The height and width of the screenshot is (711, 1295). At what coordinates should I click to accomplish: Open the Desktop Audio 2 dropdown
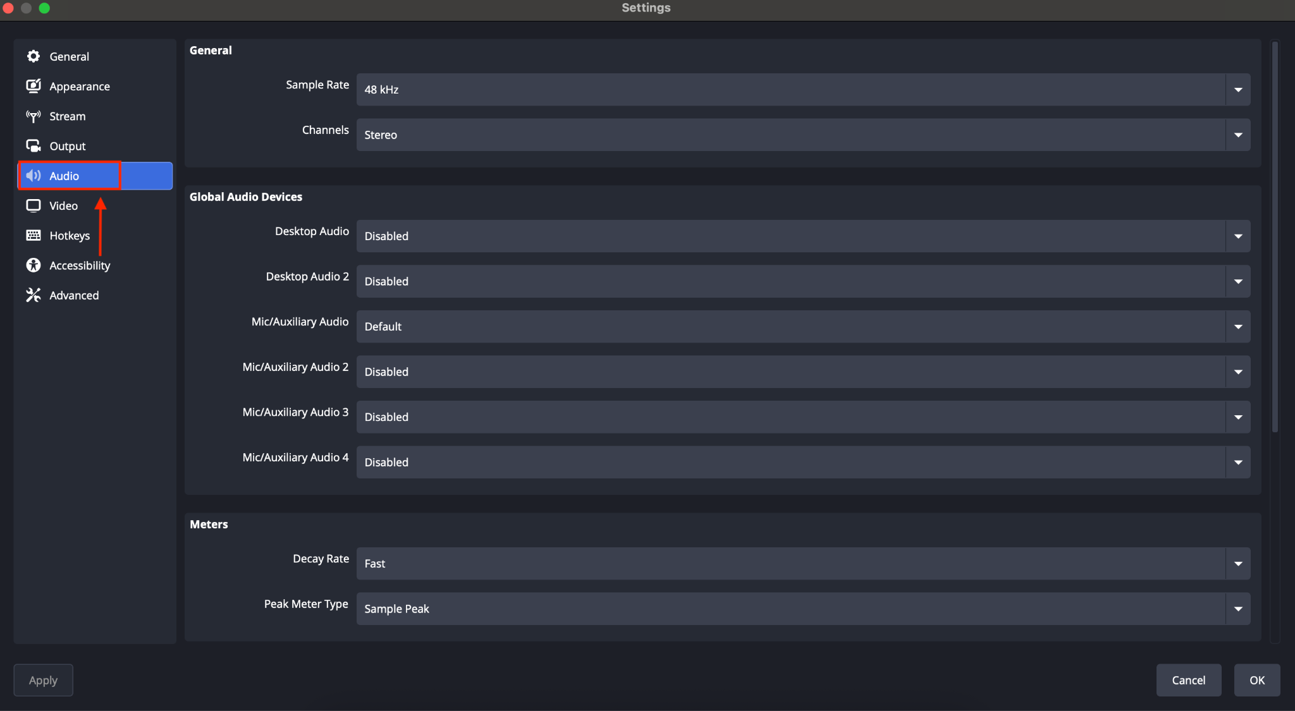click(x=803, y=281)
